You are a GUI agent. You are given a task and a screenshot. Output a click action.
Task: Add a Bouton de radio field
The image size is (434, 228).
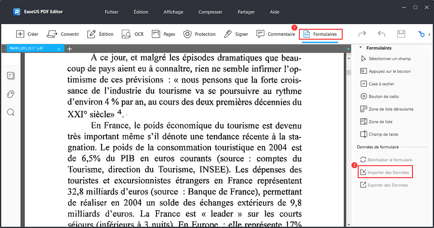pos(379,96)
